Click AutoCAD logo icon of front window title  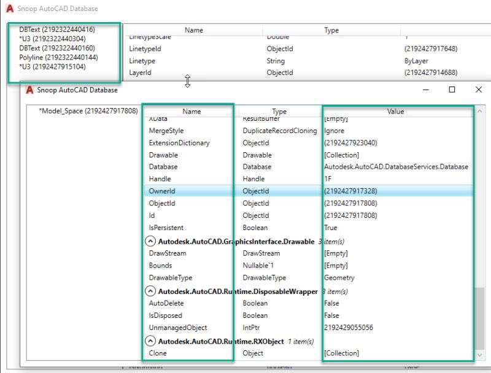pyautogui.click(x=29, y=90)
